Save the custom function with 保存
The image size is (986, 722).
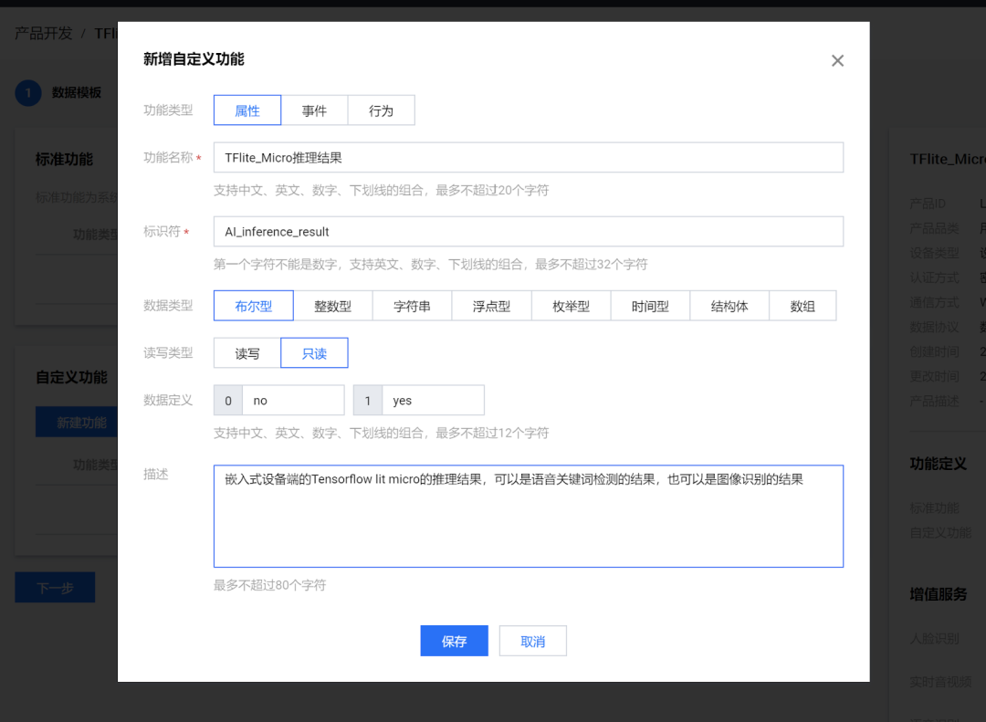[454, 641]
